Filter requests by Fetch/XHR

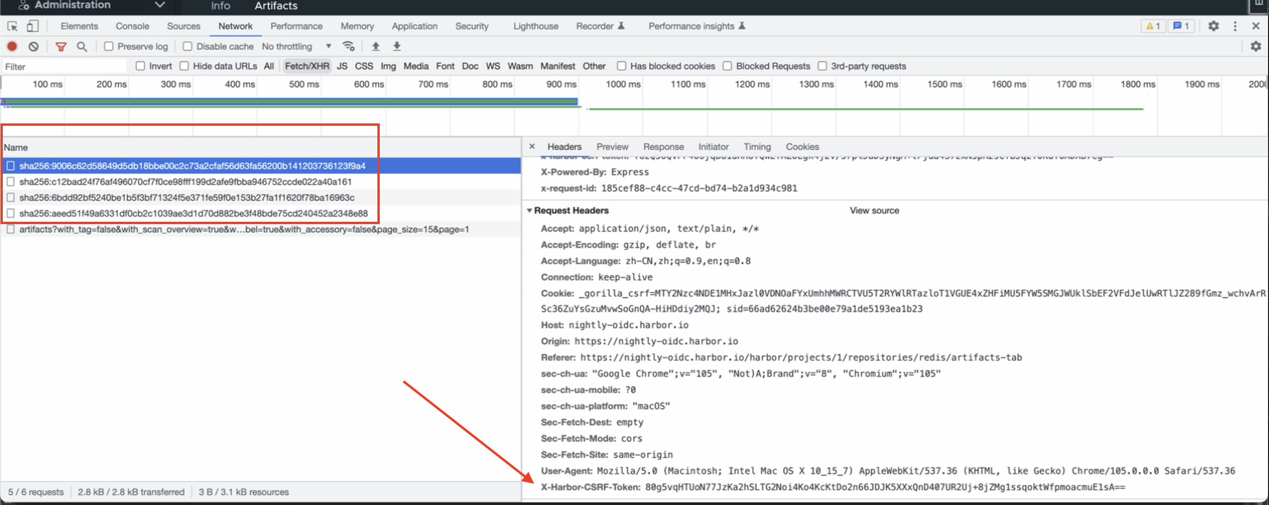coord(307,66)
